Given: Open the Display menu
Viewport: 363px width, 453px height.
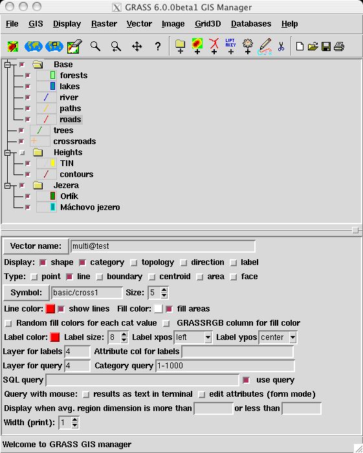Looking at the screenshot, I should click(x=67, y=24).
